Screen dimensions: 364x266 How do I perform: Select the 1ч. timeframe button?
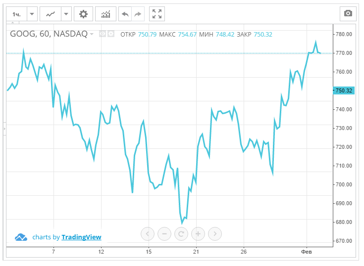point(16,14)
